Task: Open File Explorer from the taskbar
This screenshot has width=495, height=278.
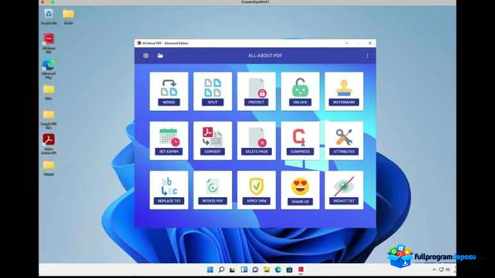Action: click(x=267, y=270)
